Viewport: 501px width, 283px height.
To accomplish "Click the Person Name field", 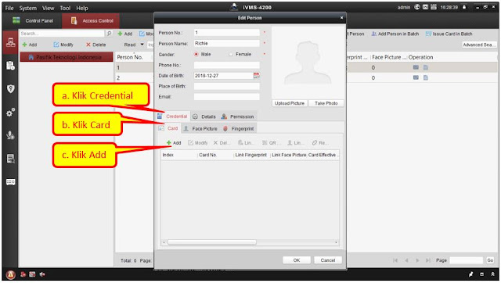I will (227, 44).
